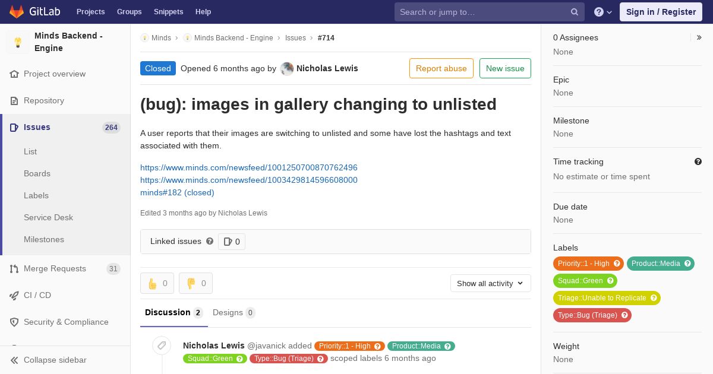Click the Project overview home icon

pos(14,74)
